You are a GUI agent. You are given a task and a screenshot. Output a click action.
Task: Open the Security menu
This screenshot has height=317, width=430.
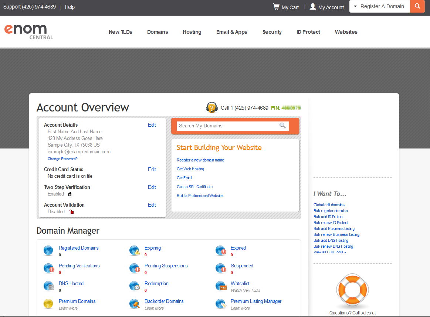click(x=272, y=32)
